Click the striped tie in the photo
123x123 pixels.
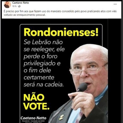point(80,117)
